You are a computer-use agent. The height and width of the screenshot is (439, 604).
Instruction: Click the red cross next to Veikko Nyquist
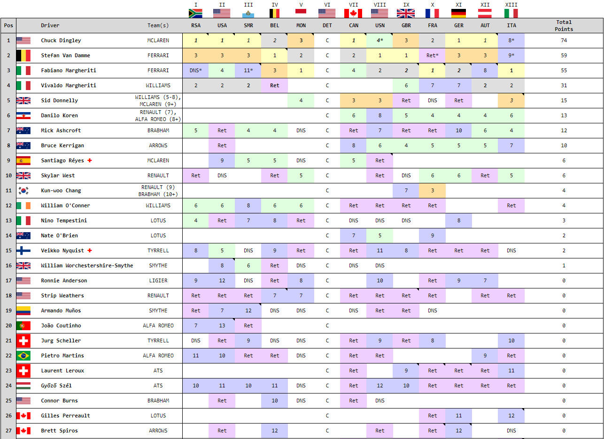89,250
